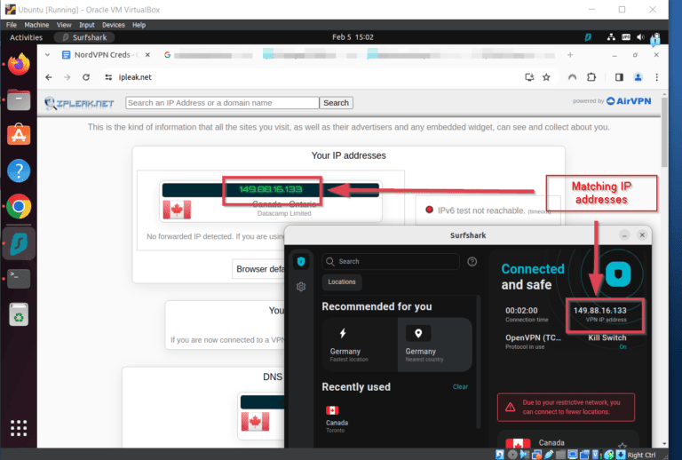Open the VirtualBox File menu
682x460 pixels.
pyautogui.click(x=12, y=25)
